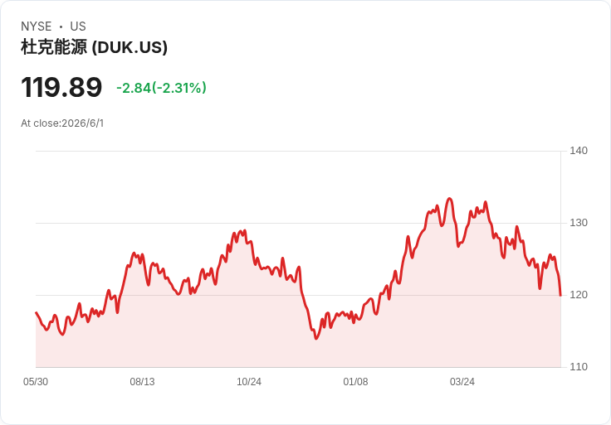Click the 130 price axis label
The image size is (611, 425).
tap(579, 223)
